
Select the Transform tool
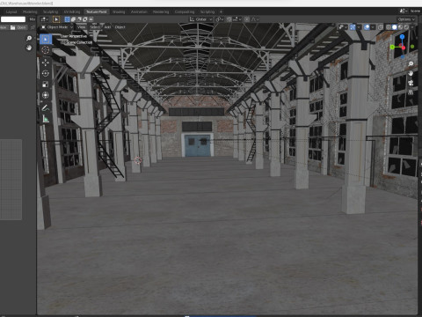45,95
